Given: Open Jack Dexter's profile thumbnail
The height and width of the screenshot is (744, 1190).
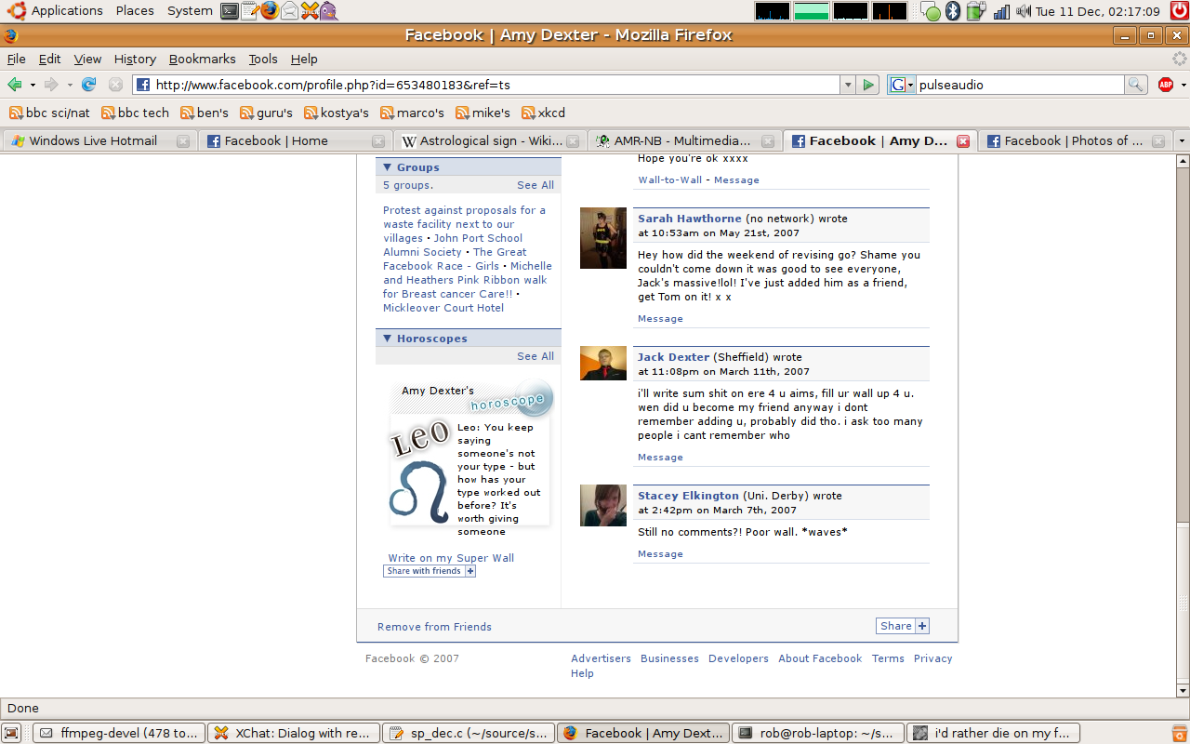Looking at the screenshot, I should (x=603, y=363).
